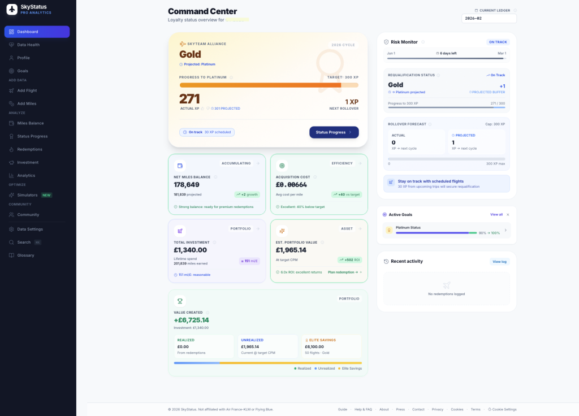This screenshot has height=416, width=579.
Task: Click the trophy icon on Value Created card
Action: tap(180, 301)
